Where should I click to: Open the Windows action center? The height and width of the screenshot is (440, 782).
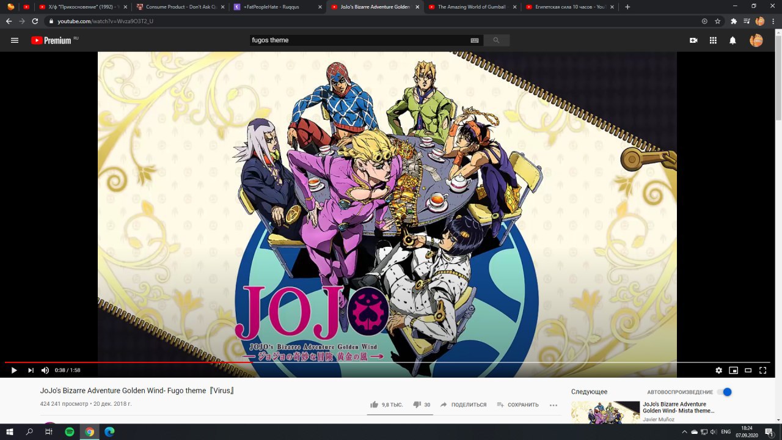pyautogui.click(x=770, y=431)
